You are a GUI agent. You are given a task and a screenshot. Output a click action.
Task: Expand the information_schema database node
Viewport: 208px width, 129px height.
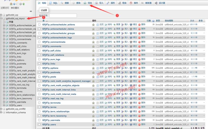pos(2,113)
